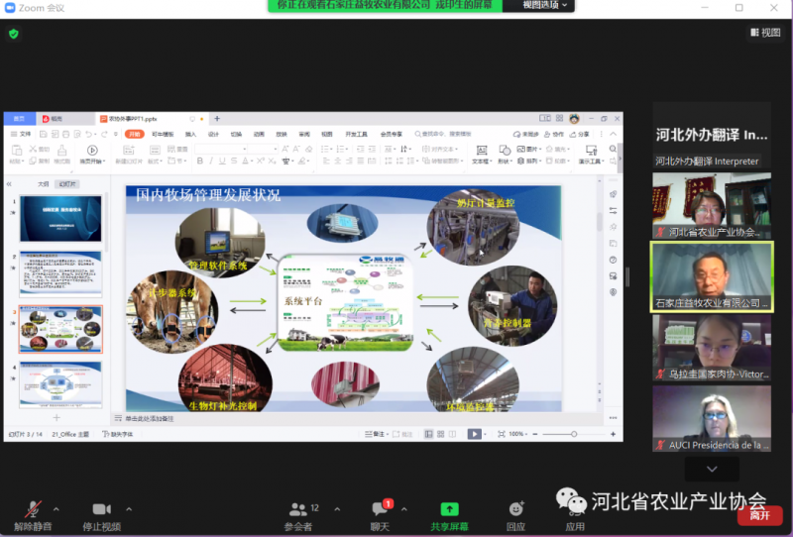Click the 协作 collaborate button

pos(554,134)
